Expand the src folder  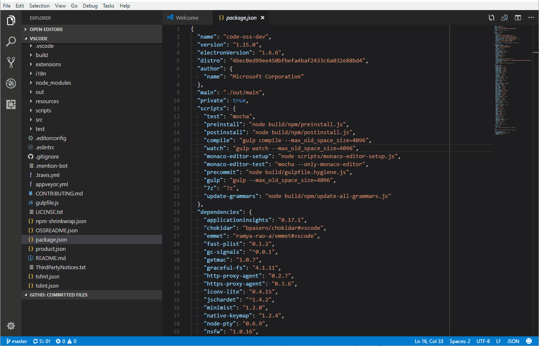tap(92, 120)
